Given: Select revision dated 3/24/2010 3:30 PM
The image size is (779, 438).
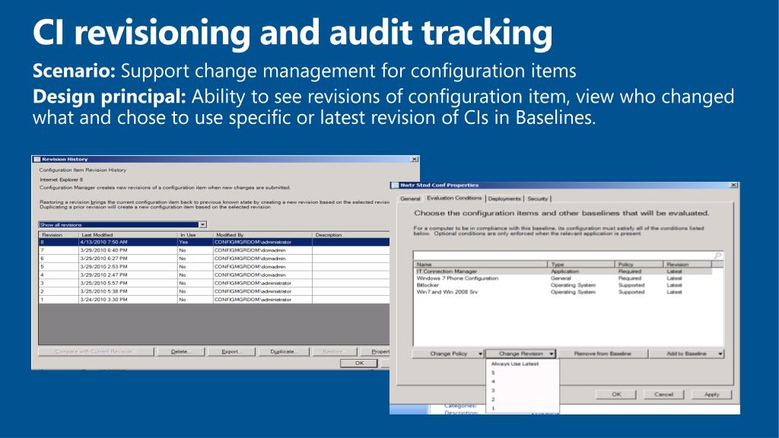Looking at the screenshot, I should click(x=214, y=300).
